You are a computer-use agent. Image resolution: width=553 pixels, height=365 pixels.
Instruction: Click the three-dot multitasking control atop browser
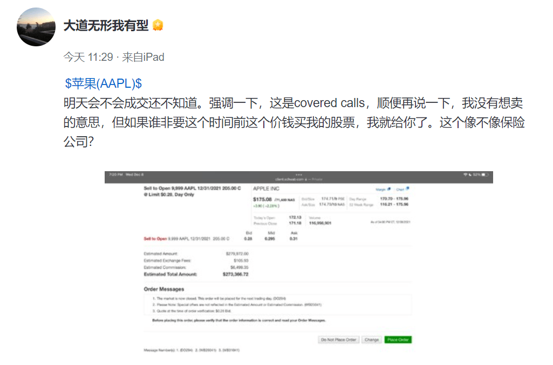click(299, 174)
